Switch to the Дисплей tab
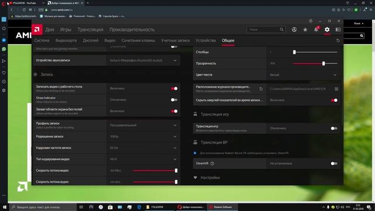The width and height of the screenshot is (375, 211). (91, 40)
